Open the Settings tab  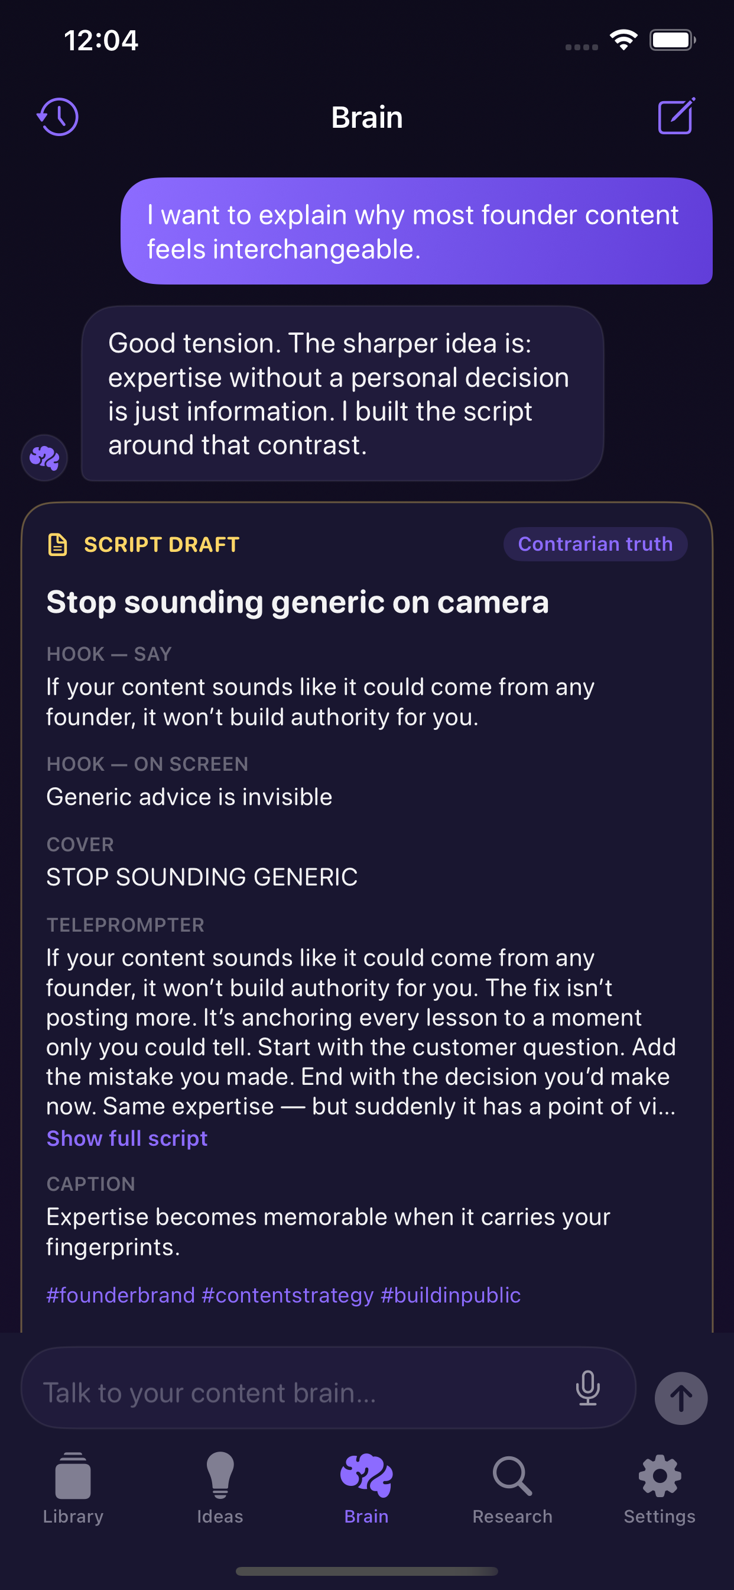[x=660, y=1489]
